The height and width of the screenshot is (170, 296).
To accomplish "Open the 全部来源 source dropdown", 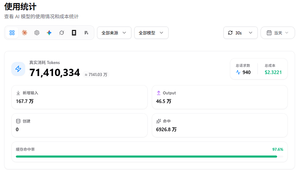I will point(114,33).
